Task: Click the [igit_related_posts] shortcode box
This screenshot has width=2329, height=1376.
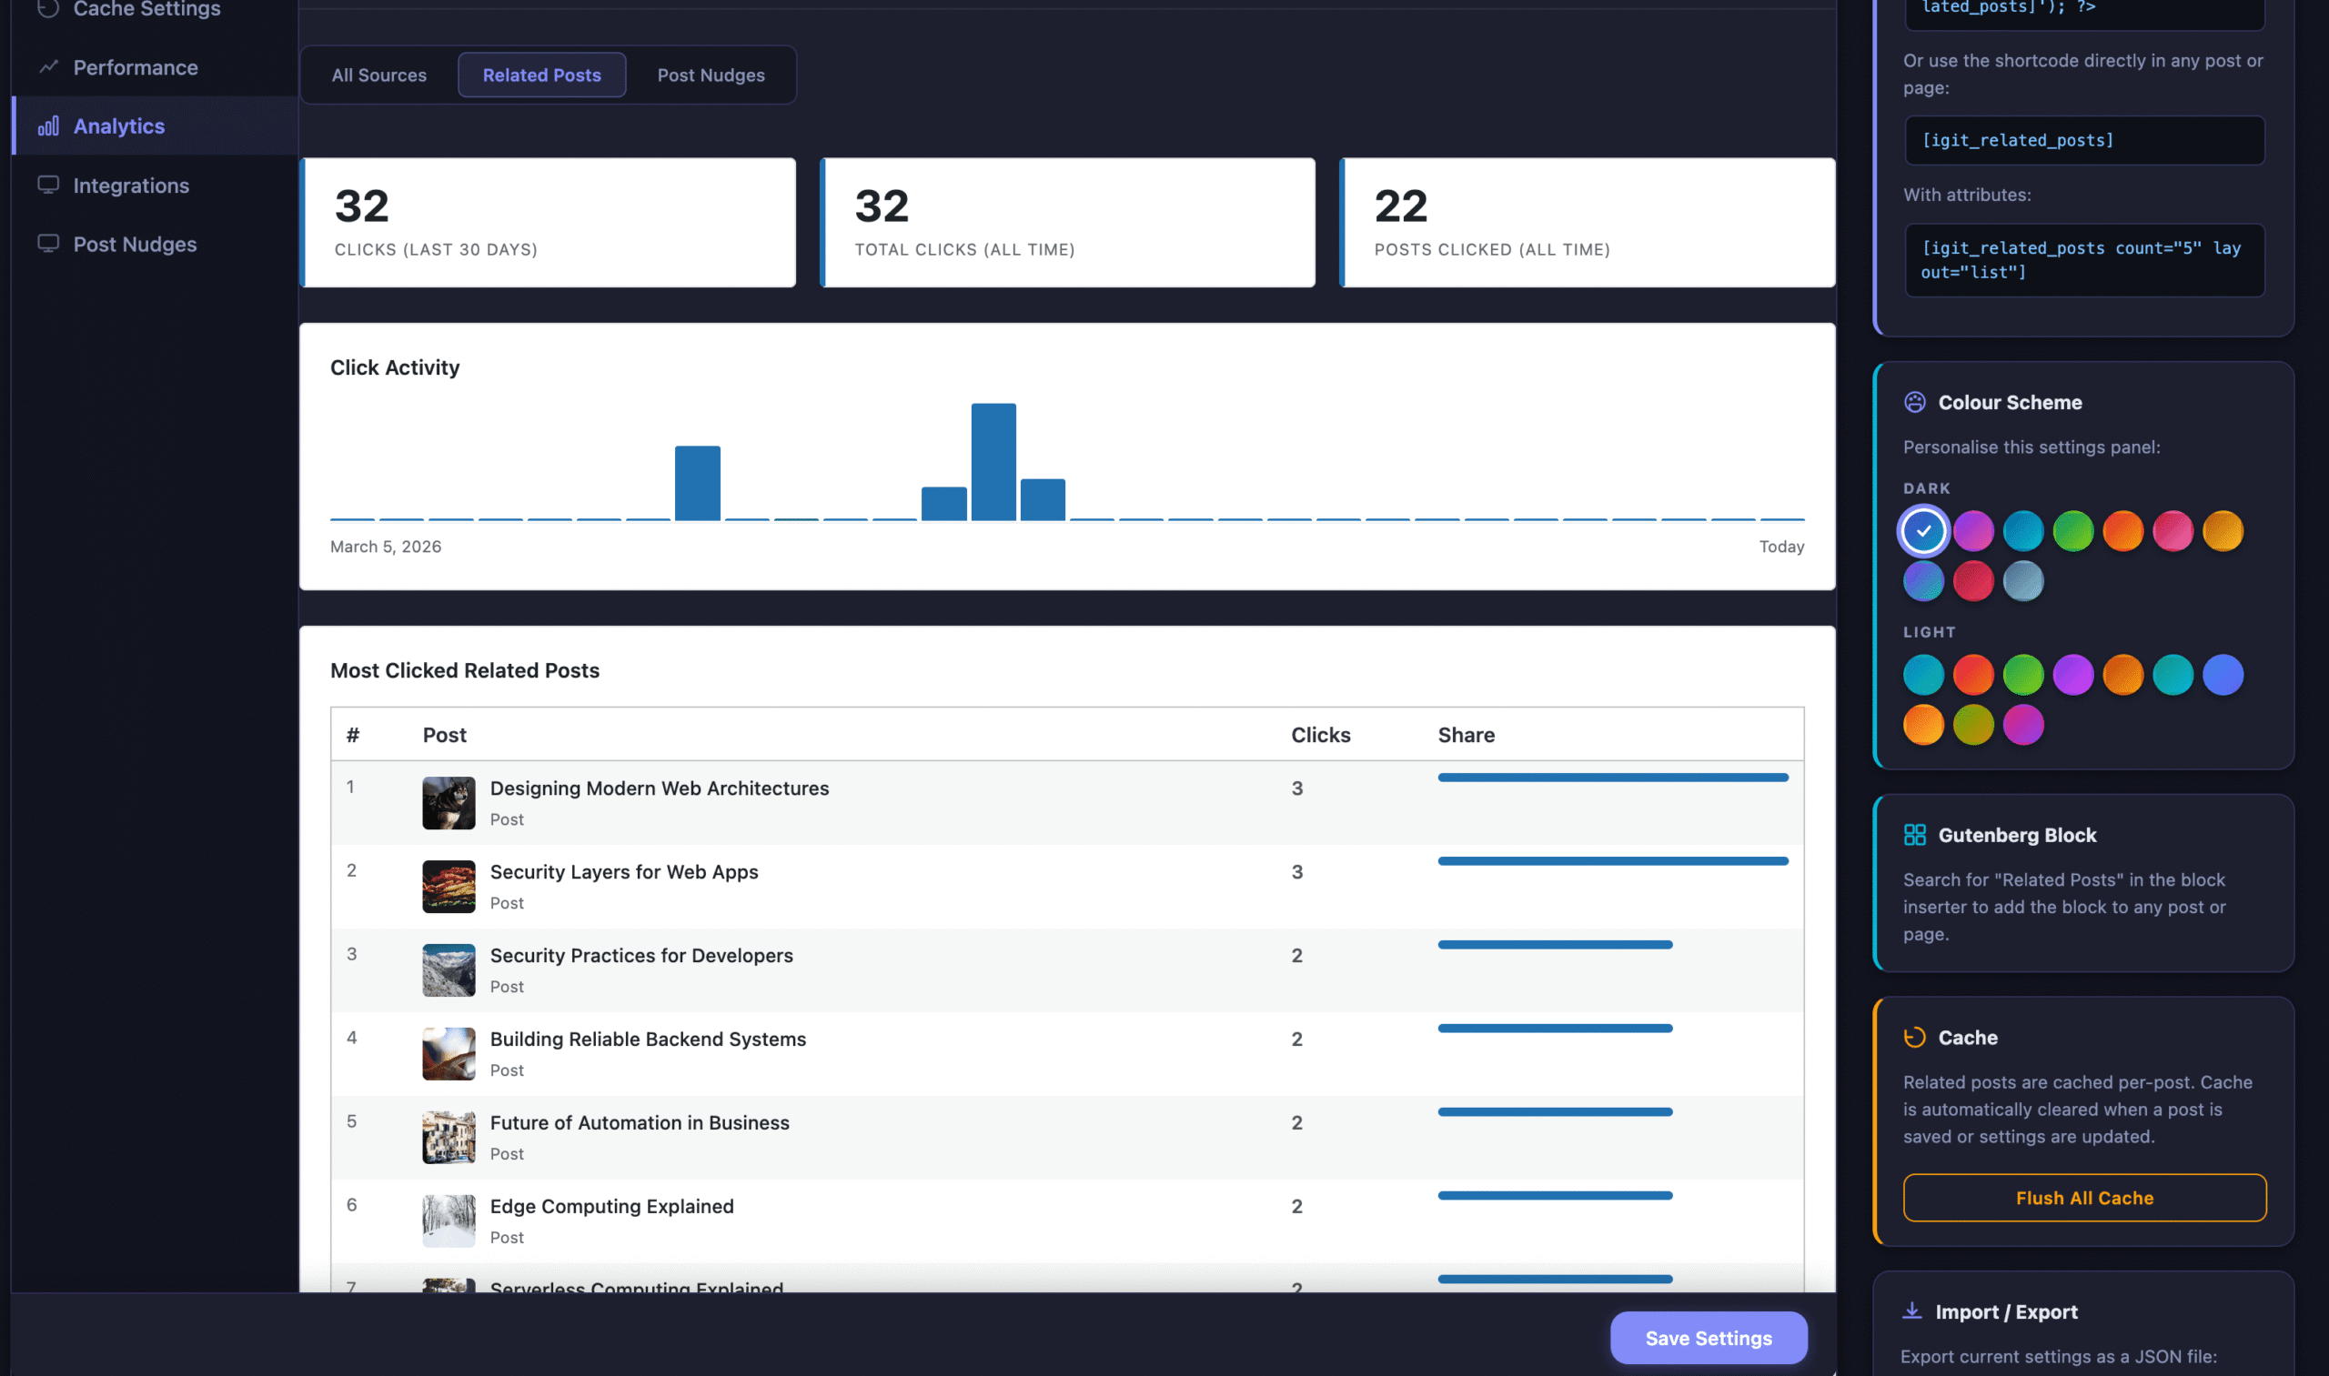Action: pos(2084,140)
